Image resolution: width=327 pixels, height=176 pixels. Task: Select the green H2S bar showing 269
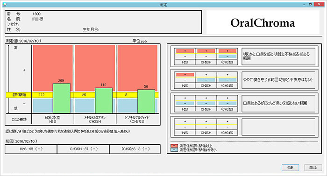tap(62, 98)
